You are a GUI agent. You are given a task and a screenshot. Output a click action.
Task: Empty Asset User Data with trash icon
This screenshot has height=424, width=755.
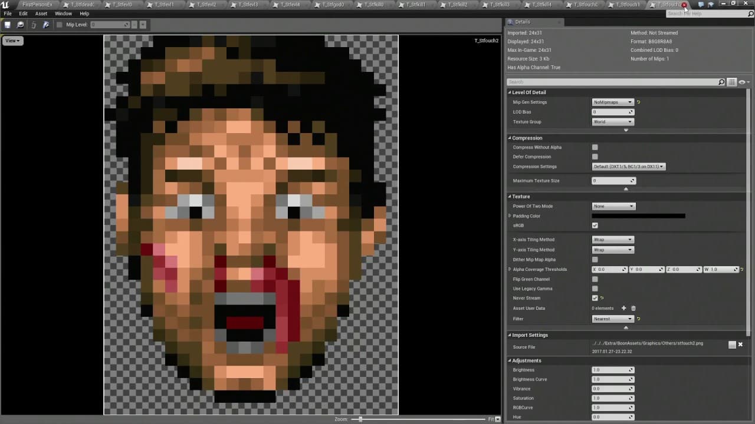tap(633, 308)
